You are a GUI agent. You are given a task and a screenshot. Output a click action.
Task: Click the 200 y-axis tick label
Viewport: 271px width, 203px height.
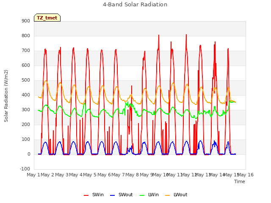(26, 124)
